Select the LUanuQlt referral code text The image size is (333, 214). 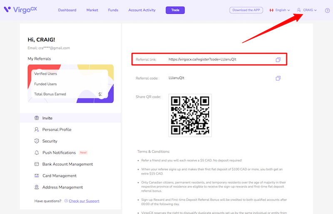176,78
